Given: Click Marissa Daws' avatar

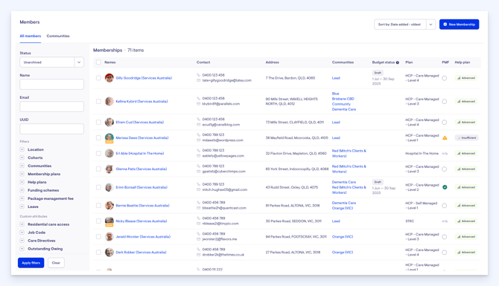Looking at the screenshot, I should [109, 137].
